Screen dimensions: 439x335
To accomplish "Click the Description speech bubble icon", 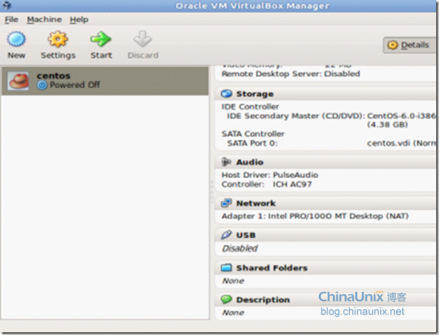I will pos(226,300).
